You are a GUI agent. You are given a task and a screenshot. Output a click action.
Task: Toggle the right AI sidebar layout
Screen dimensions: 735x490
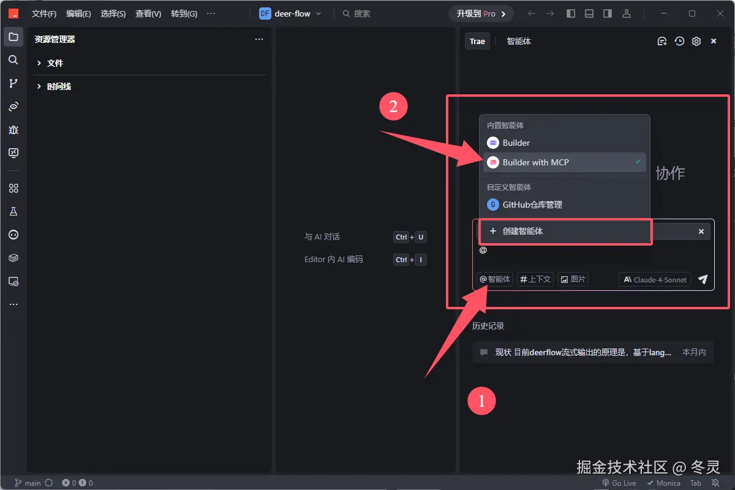point(608,13)
